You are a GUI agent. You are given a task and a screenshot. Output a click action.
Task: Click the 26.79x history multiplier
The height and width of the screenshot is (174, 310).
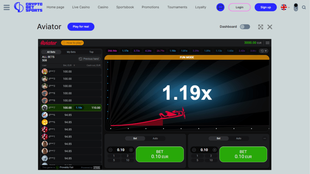[x=160, y=51]
